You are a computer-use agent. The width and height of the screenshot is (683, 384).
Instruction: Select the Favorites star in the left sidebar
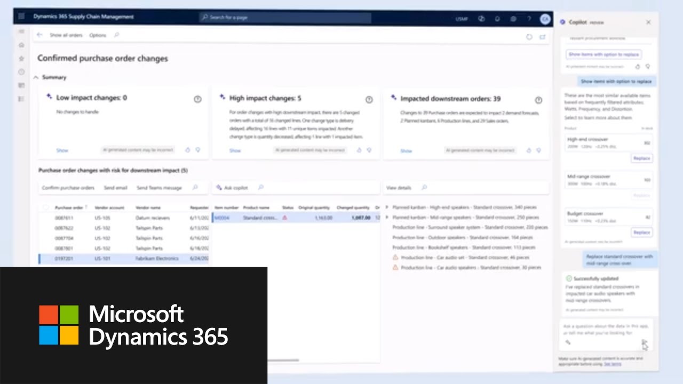coord(21,58)
